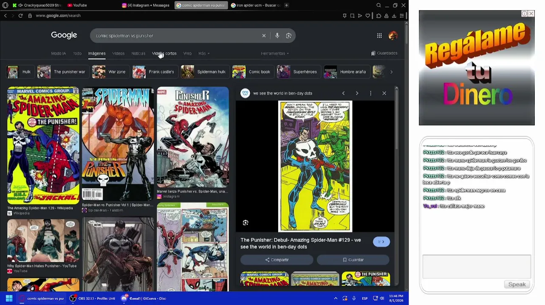Open the Herramientas dropdown
The width and height of the screenshot is (545, 305).
pos(275,53)
